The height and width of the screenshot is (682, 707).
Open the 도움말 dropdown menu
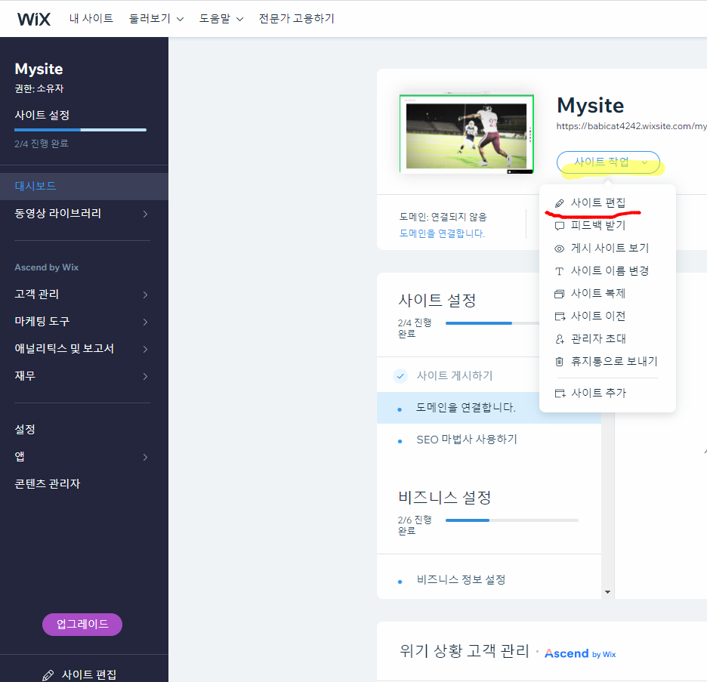click(221, 18)
